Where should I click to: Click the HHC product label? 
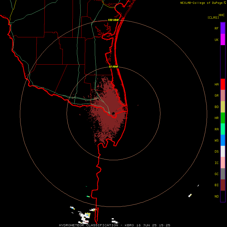click(x=221, y=15)
